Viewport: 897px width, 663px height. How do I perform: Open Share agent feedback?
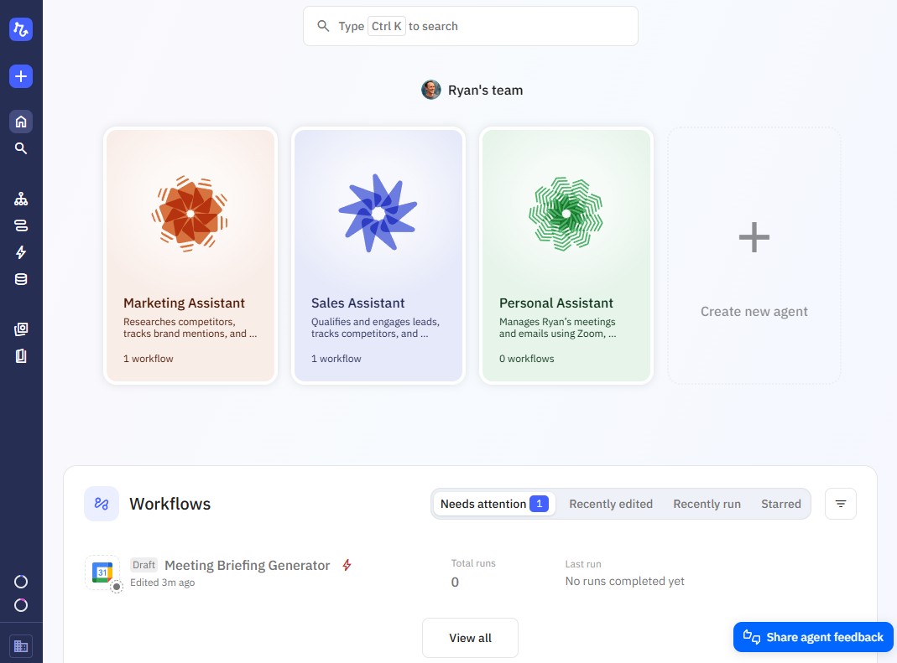(x=813, y=637)
